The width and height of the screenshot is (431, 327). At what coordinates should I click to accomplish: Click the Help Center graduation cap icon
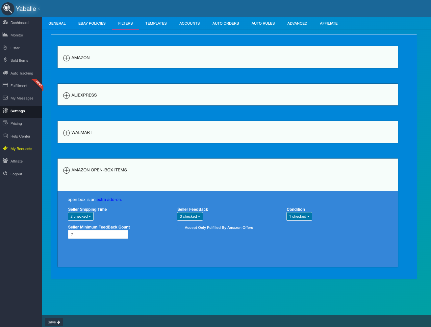point(5,136)
